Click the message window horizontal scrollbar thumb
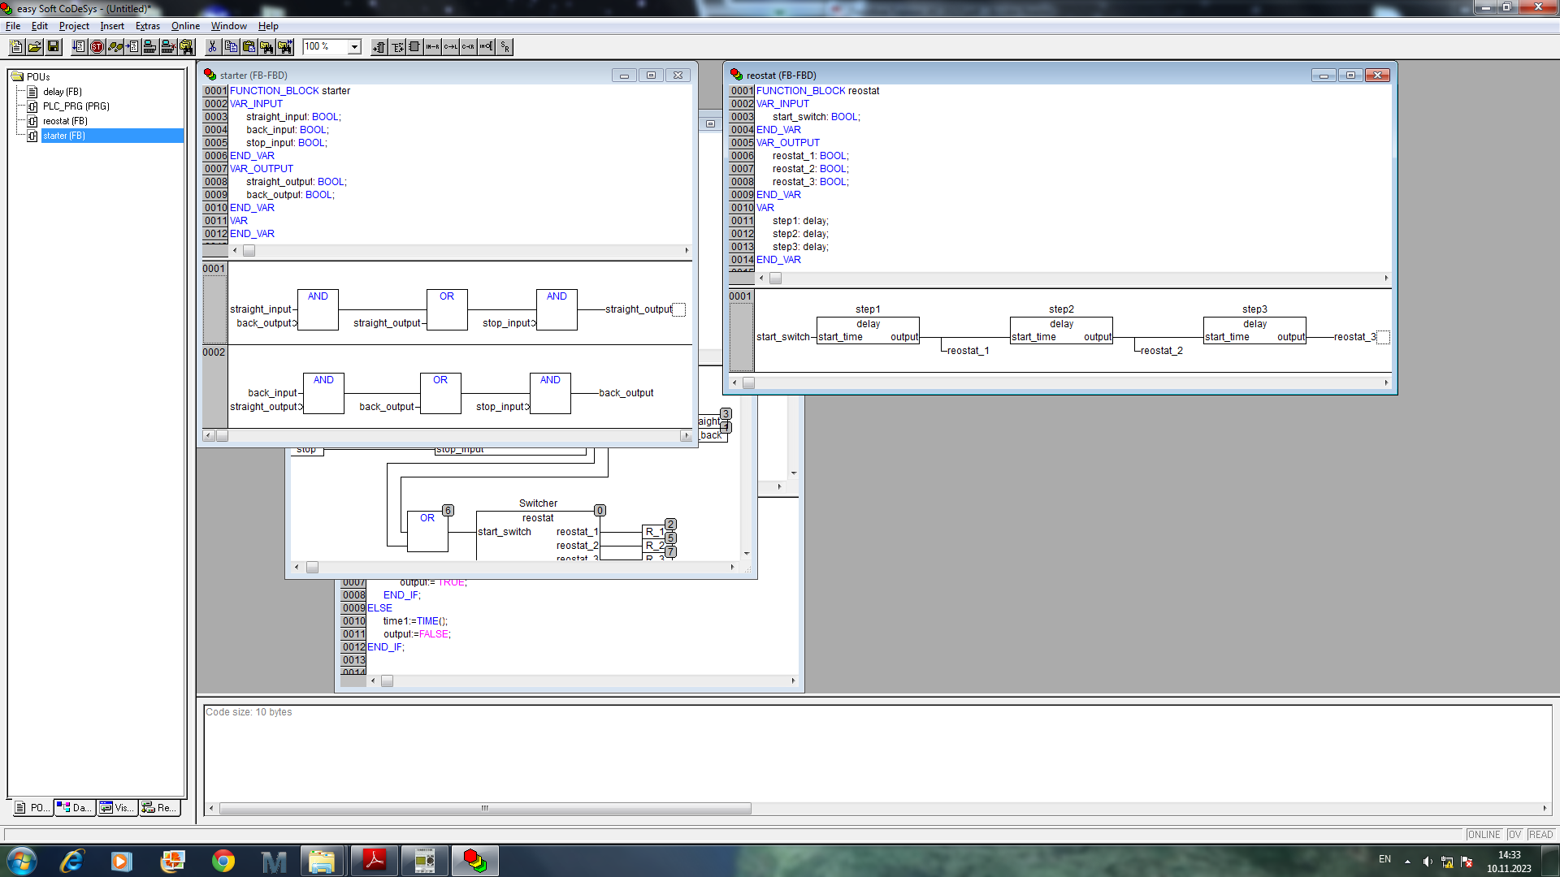The width and height of the screenshot is (1560, 877). [x=485, y=808]
